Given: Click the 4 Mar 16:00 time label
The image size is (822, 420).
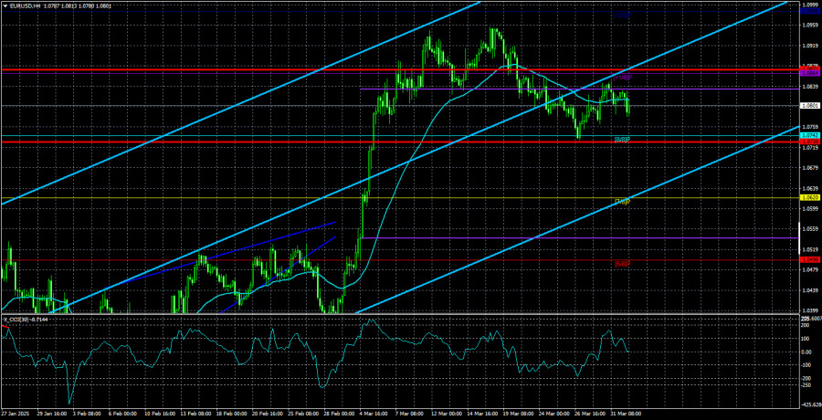Looking at the screenshot, I should 374,414.
